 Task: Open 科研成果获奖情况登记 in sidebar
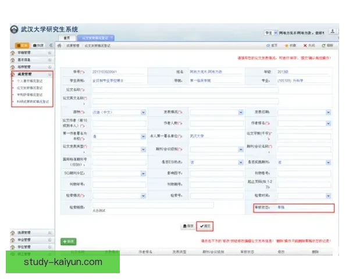(x=33, y=102)
